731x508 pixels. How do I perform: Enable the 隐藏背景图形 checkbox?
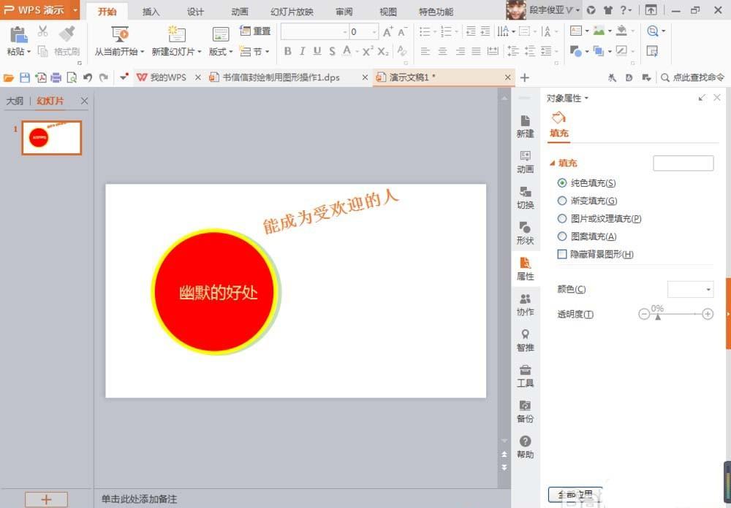563,254
